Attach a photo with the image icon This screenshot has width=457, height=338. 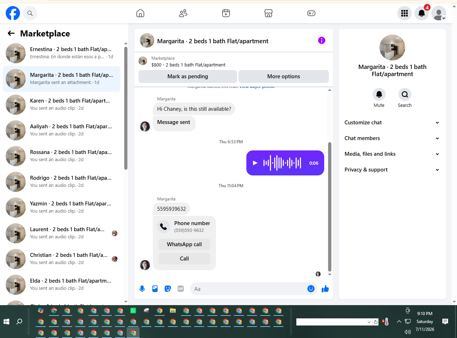point(155,289)
